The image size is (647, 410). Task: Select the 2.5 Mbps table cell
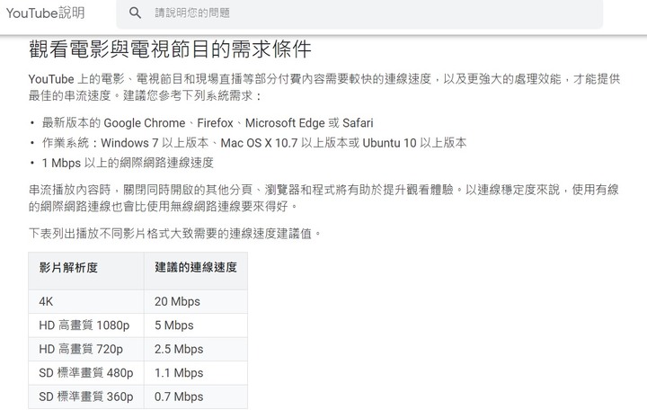196,349
